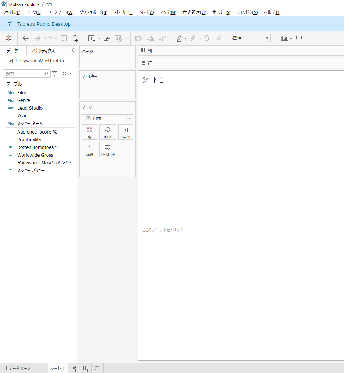The width and height of the screenshot is (344, 373).
Task: Click the Tableau start page logo icon
Action: 9,38
